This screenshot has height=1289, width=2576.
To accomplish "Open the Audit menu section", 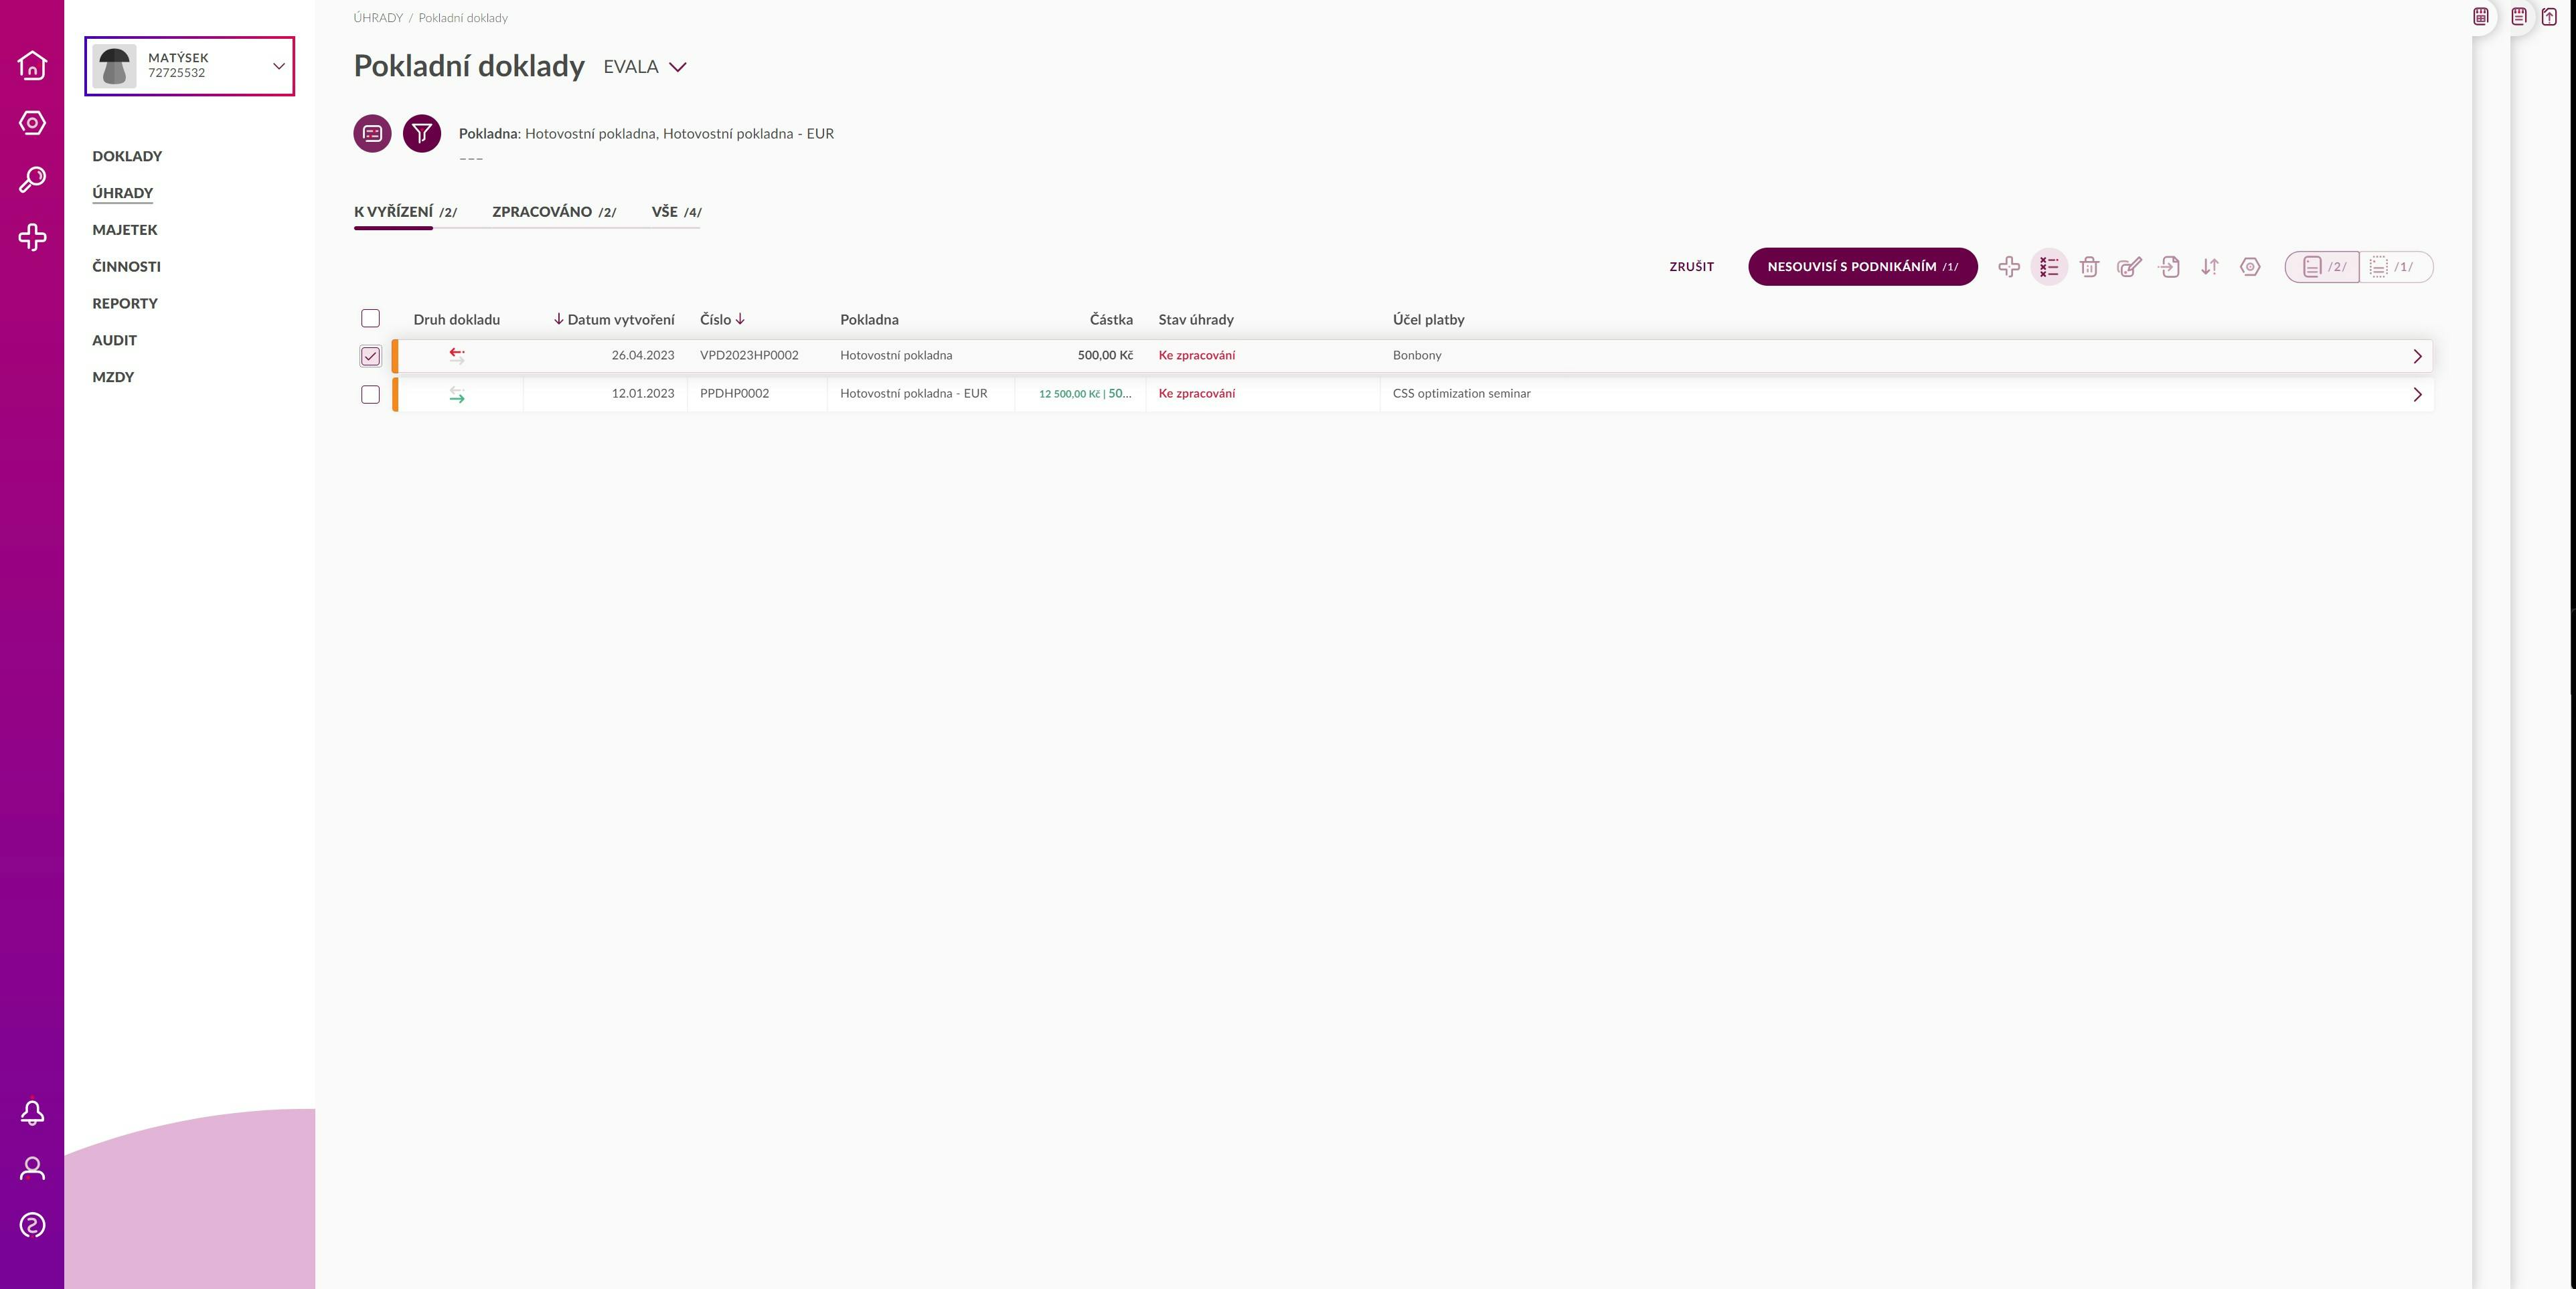I will pos(115,340).
